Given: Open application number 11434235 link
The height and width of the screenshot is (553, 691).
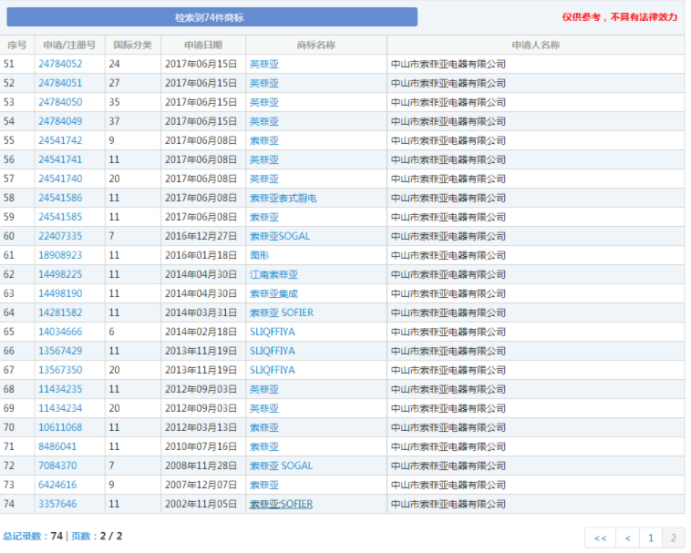Looking at the screenshot, I should pos(60,390).
